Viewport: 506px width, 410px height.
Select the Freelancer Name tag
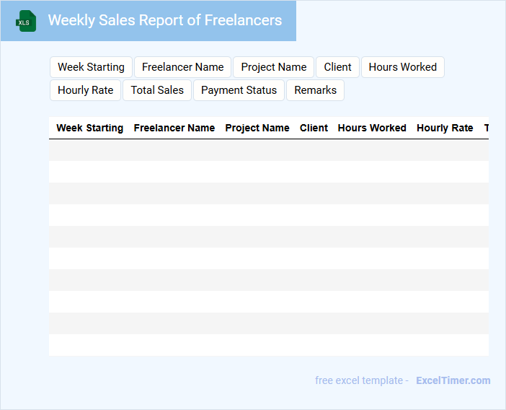click(x=182, y=67)
